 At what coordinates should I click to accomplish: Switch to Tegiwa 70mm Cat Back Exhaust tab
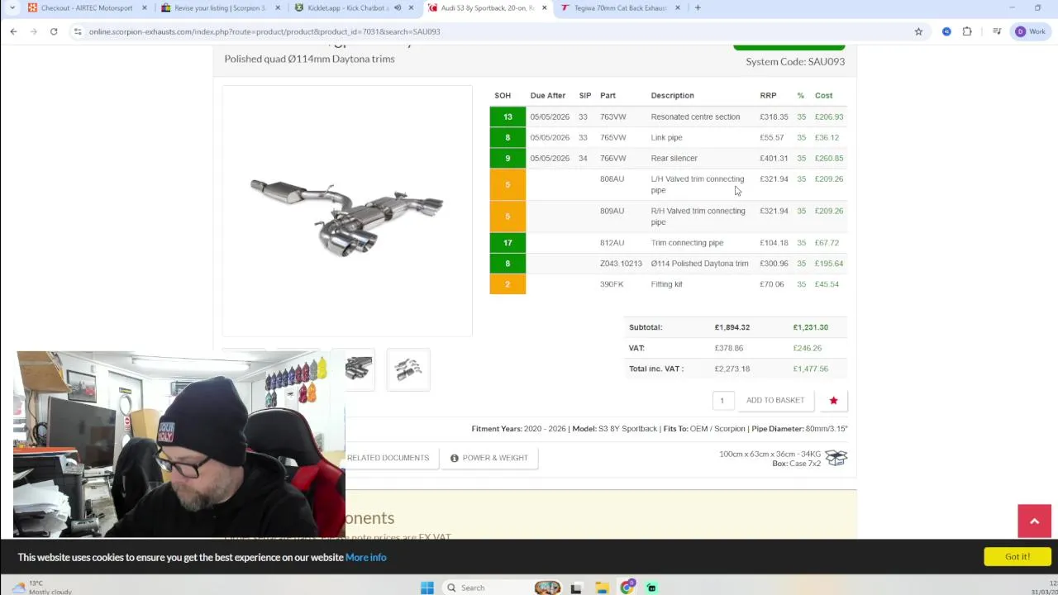pyautogui.click(x=620, y=7)
